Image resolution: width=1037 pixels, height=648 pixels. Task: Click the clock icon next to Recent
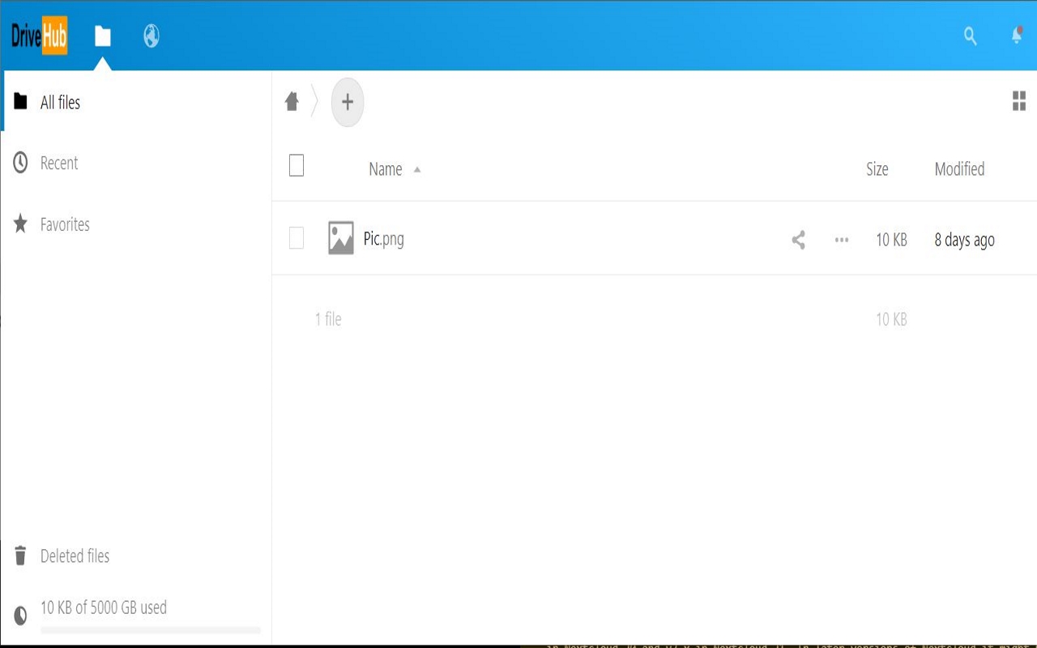[x=20, y=163]
